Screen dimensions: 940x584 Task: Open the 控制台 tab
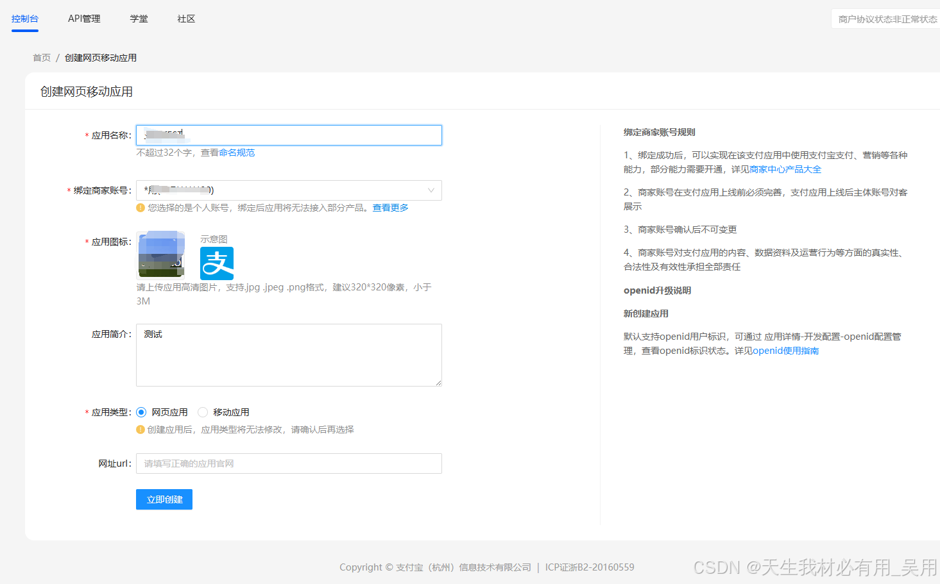(x=25, y=19)
